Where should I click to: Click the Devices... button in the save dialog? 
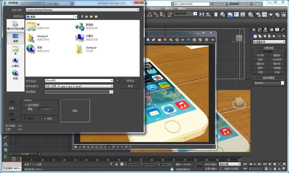point(12,102)
